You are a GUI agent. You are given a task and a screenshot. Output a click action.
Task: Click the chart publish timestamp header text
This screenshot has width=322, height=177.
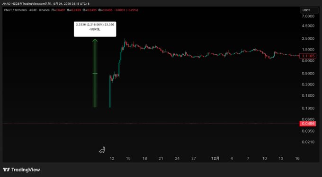point(46,4)
